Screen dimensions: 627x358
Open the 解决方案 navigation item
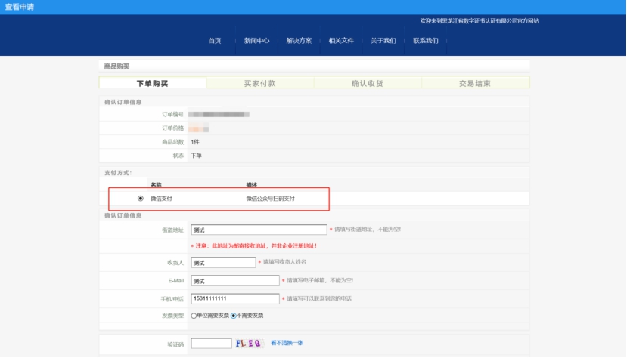click(x=299, y=41)
